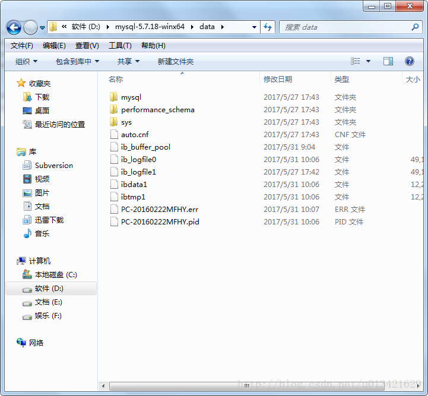This screenshot has width=428, height=396.
Task: Open the view options dropdown arrow
Action: 368,61
